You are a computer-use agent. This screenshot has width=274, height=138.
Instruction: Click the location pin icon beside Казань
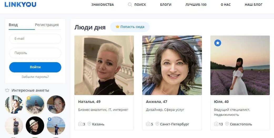tap(89, 124)
